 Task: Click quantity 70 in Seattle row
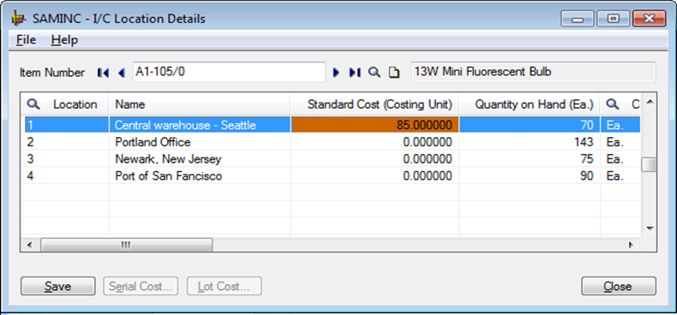coord(529,125)
